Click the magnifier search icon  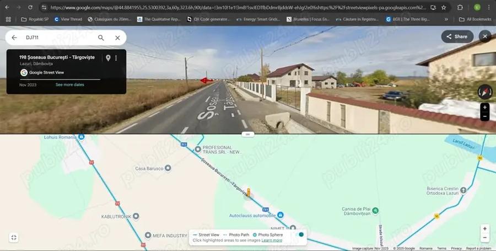click(101, 38)
